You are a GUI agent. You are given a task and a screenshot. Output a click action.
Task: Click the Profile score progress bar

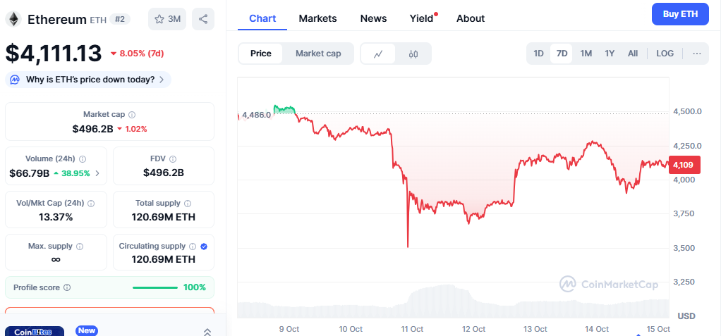point(155,287)
